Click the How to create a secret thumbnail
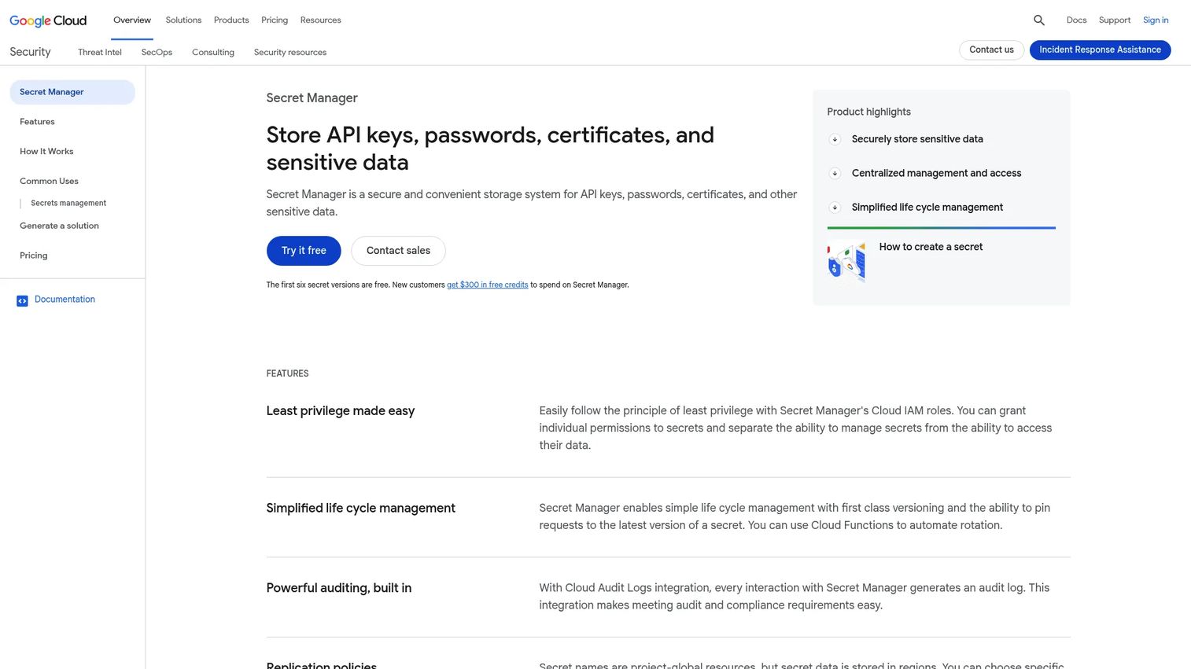Screen dimensions: 1191x669 (x=846, y=262)
